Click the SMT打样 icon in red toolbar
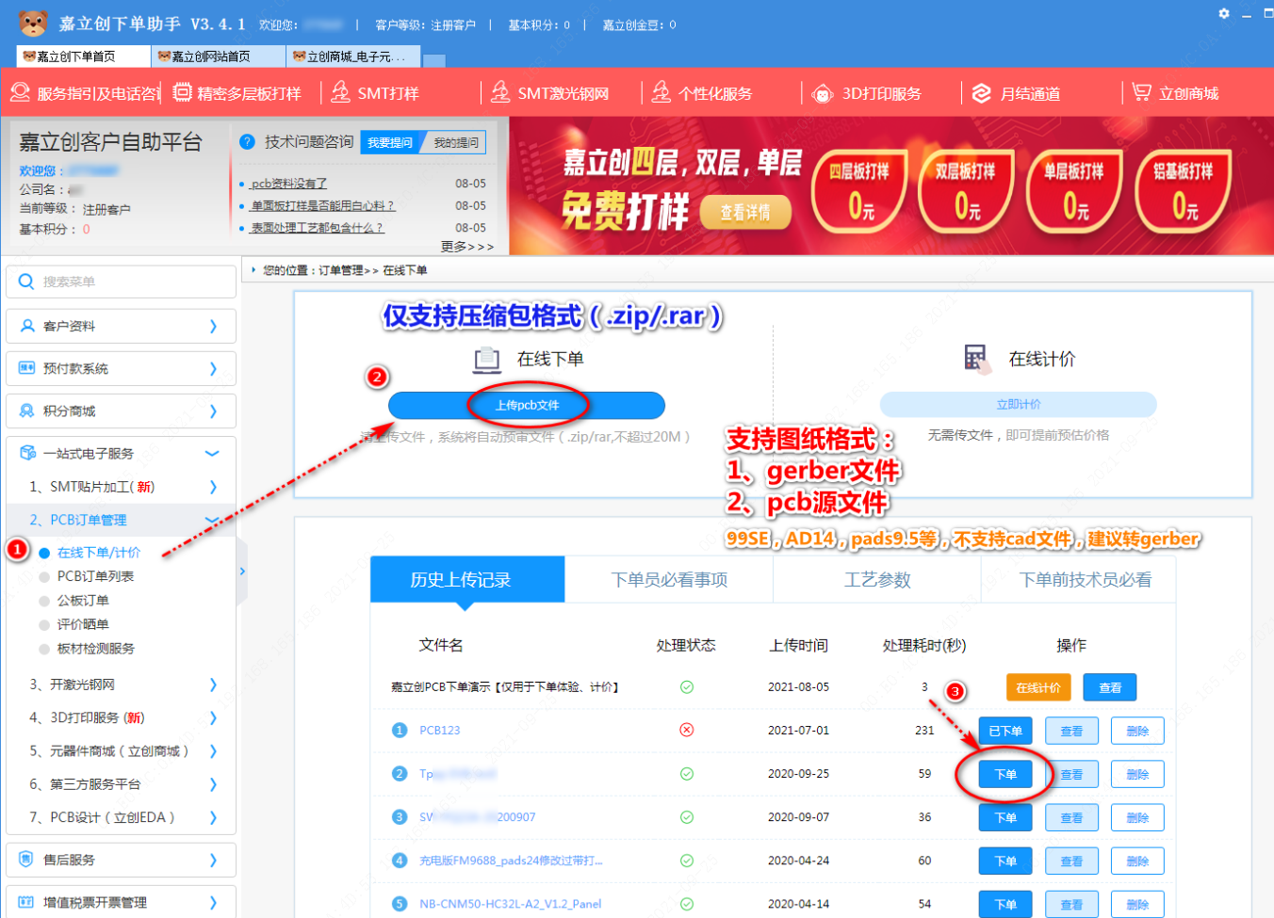1274x918 pixels. click(x=340, y=92)
